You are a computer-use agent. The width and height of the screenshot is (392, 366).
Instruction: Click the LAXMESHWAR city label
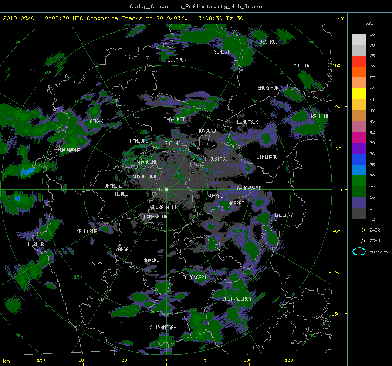click(154, 217)
